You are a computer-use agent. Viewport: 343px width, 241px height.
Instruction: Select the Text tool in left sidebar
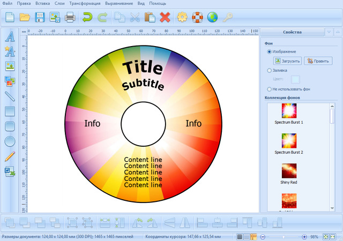point(10,37)
